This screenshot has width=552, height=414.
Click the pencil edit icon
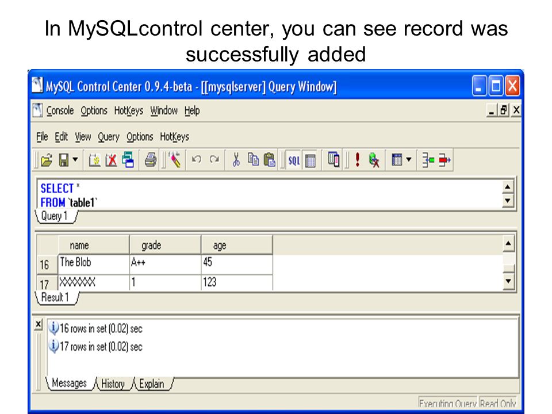[x=175, y=160]
